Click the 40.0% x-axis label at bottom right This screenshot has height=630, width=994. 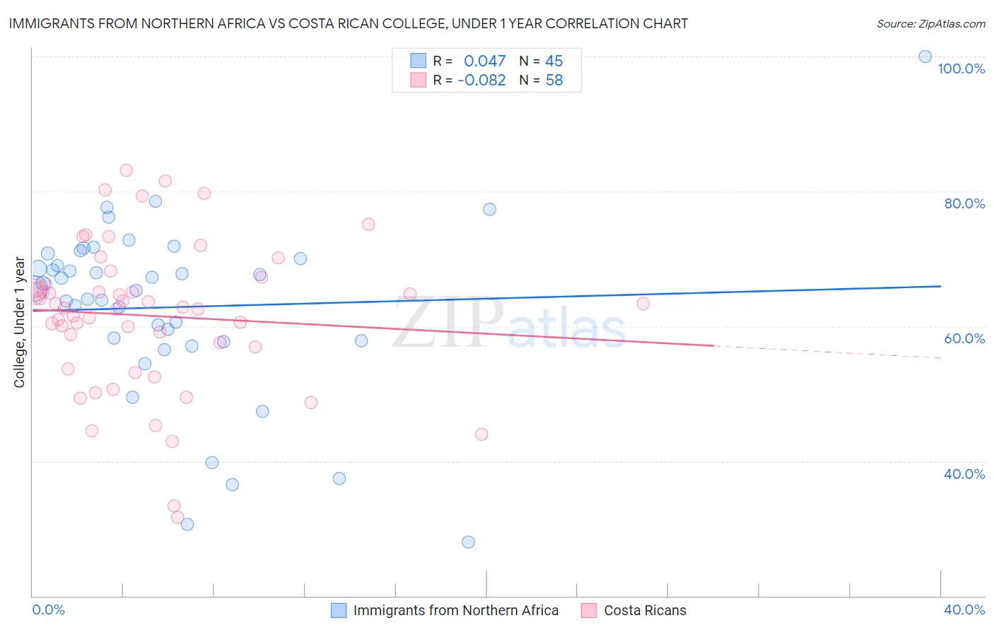click(x=964, y=610)
